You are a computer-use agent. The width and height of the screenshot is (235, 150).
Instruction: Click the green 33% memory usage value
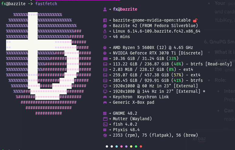click(172, 58)
